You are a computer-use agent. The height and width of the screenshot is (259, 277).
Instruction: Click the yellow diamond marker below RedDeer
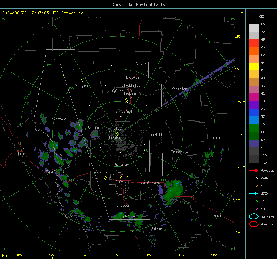click(x=126, y=100)
